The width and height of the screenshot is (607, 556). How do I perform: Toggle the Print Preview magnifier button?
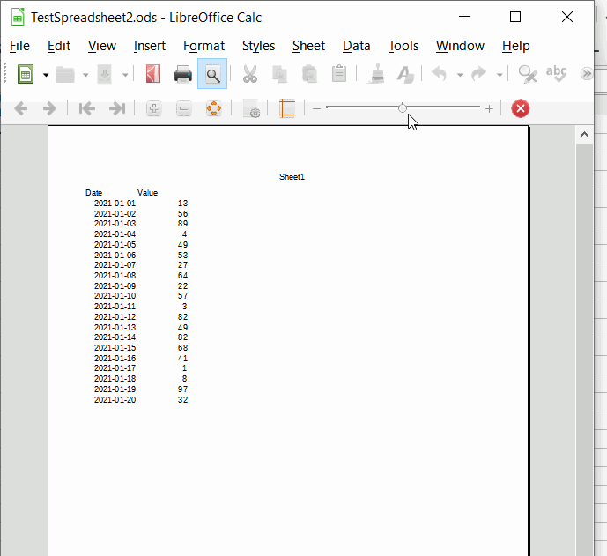pos(212,74)
